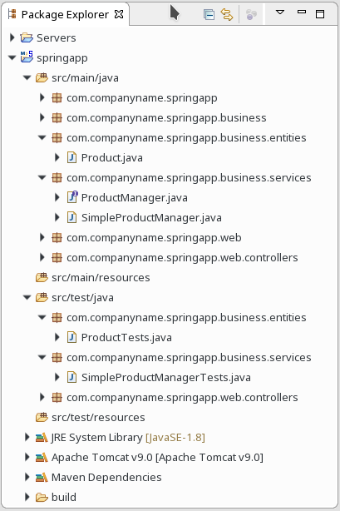Click the Maven Dependencies library icon

42,478
